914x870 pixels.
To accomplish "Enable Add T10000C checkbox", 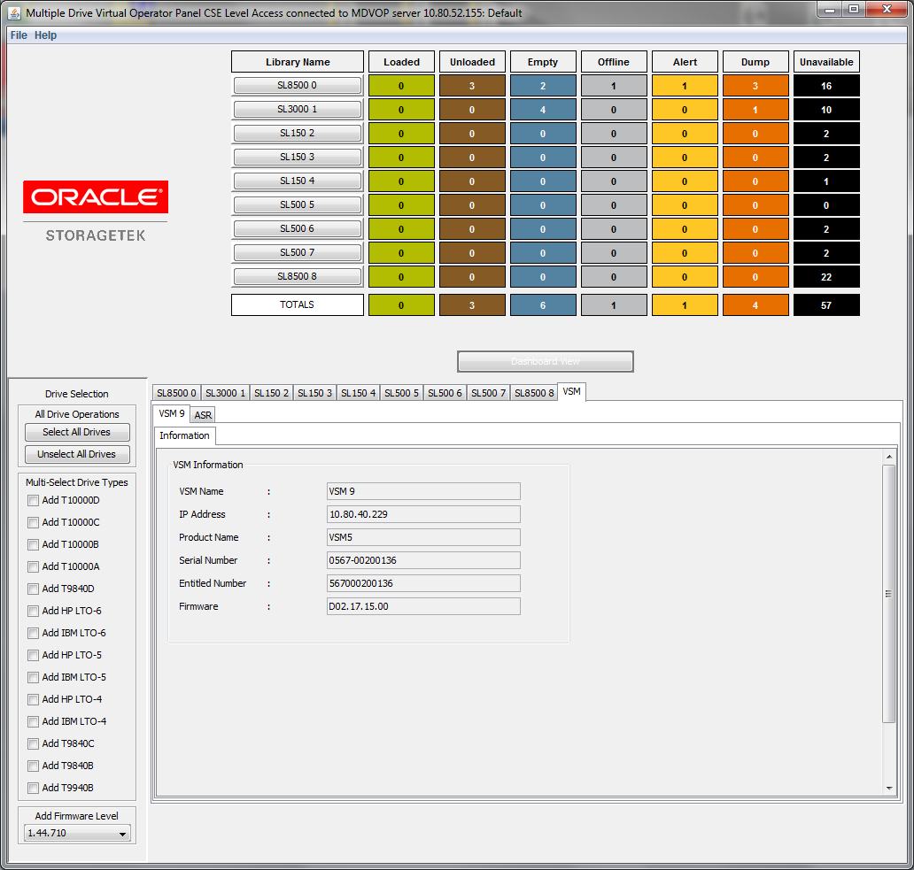I will coord(34,522).
